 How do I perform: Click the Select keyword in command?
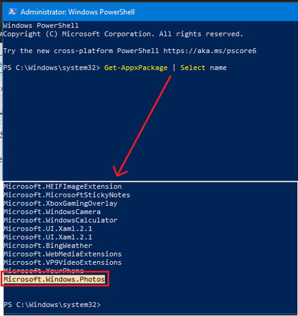point(193,67)
